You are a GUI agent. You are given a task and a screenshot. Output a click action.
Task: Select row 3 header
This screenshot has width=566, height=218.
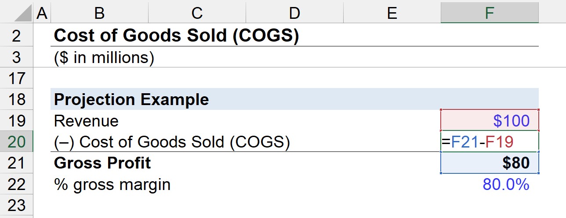17,57
